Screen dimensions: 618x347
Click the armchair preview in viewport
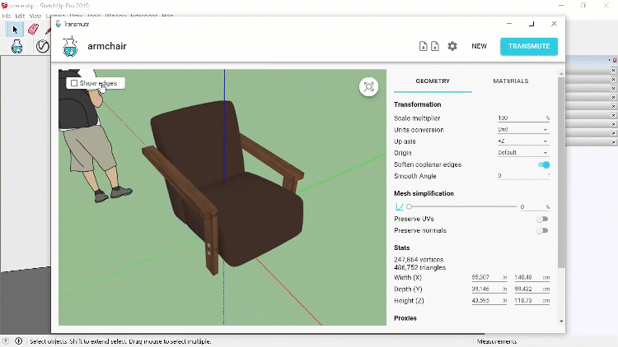coord(222,188)
